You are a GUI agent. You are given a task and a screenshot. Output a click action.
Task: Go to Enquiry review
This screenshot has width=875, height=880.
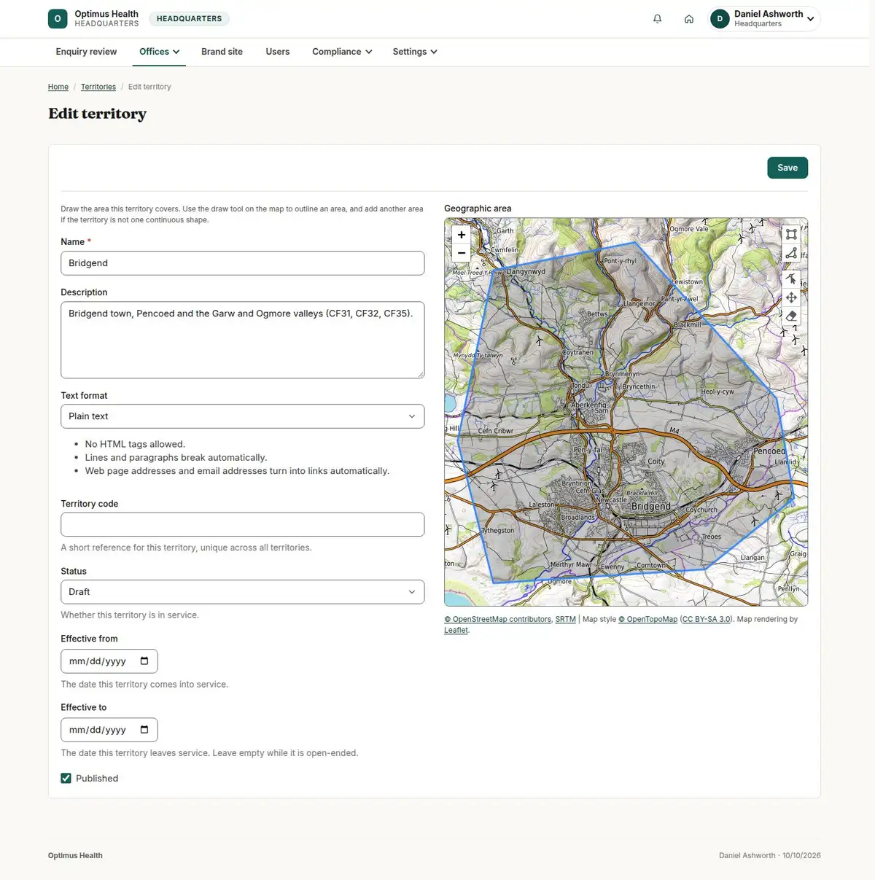(x=87, y=52)
